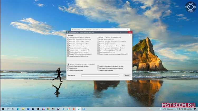Check 'Отключить файл подкачки' option

point(98,70)
